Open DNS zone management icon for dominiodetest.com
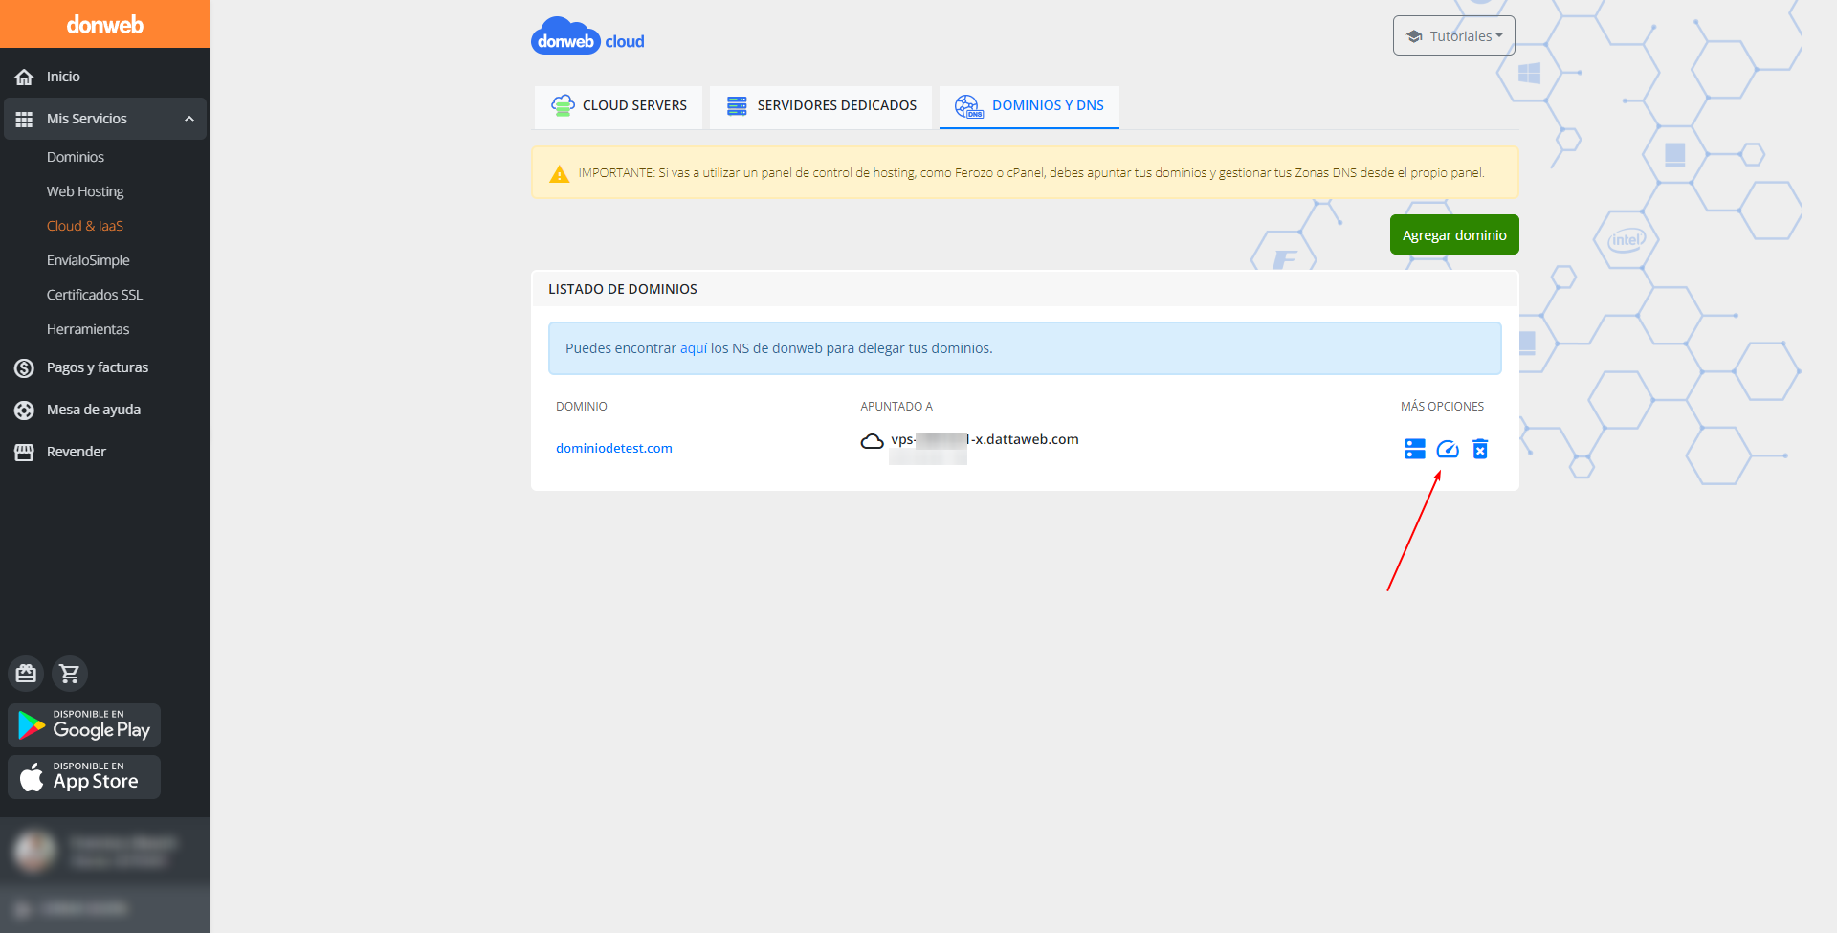1837x933 pixels. point(1415,449)
